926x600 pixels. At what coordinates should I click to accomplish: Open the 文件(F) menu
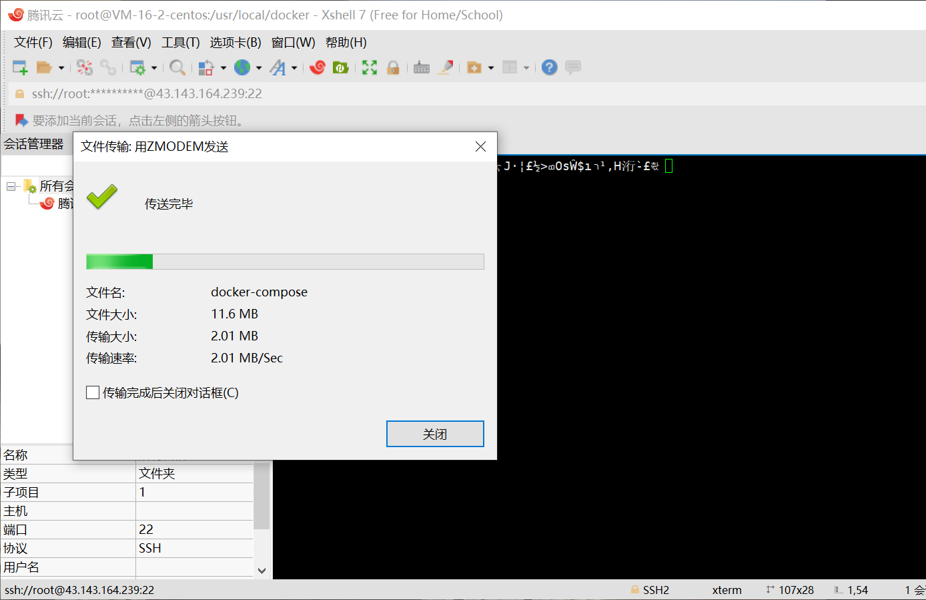click(33, 43)
